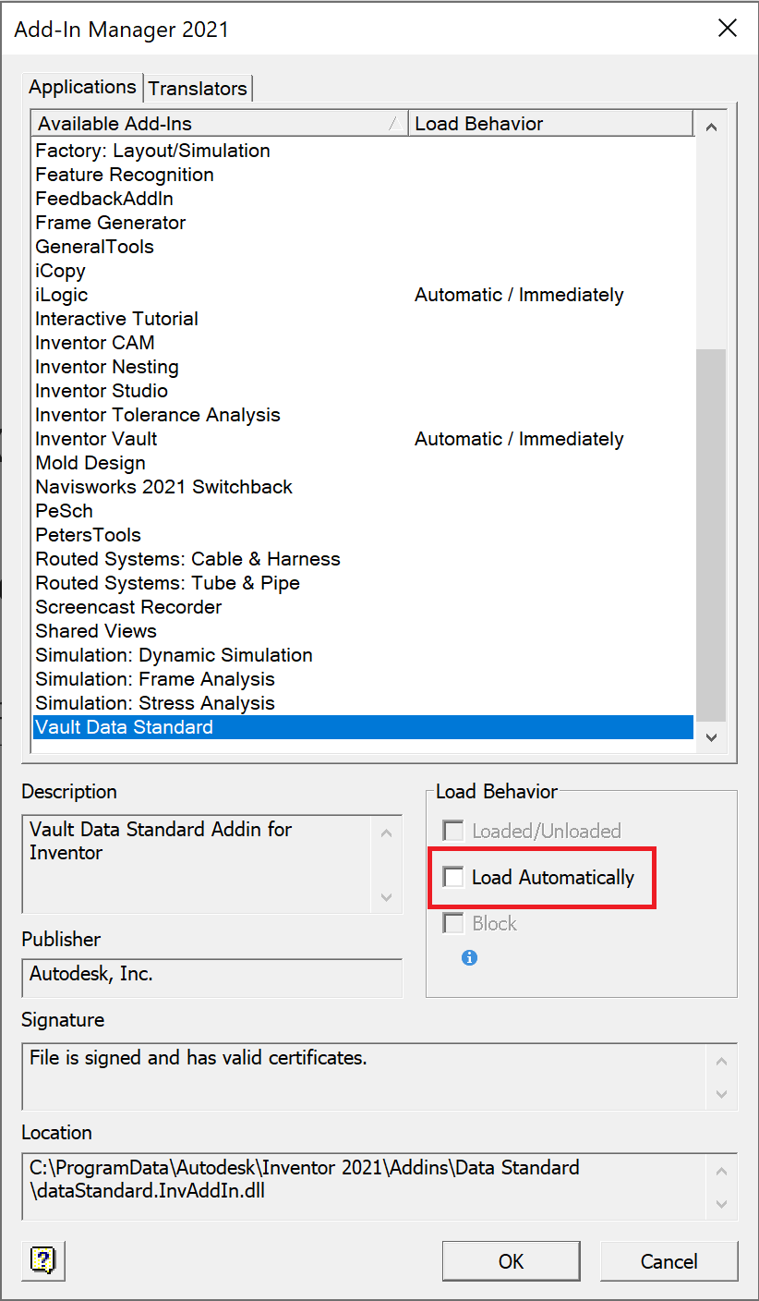The width and height of the screenshot is (759, 1301).
Task: Toggle the Loaded/Unloaded checkbox
Action: pos(453,831)
